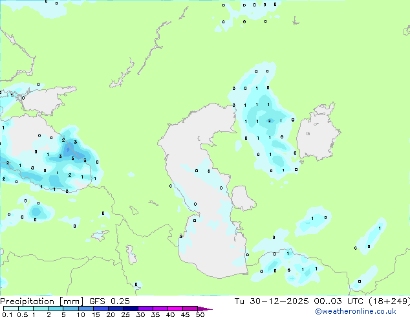Select the '00..03 UTC' time range text

[339, 301]
